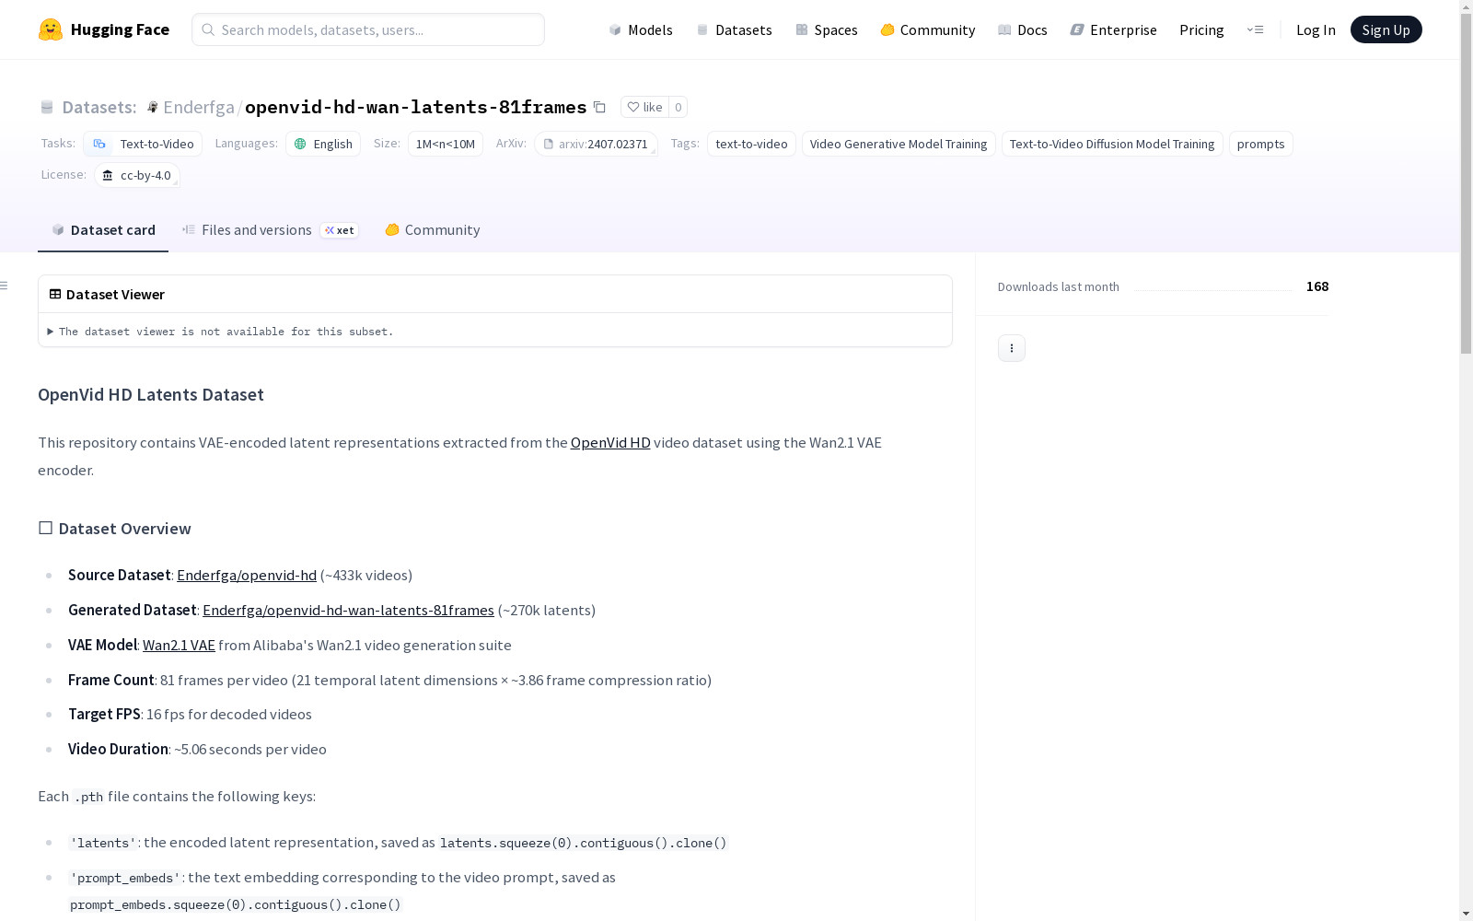
Task: Expand the dataset viewer unavailable message
Action: (221, 332)
